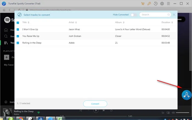Mute with the speaker volume icon
The width and height of the screenshot is (192, 120).
[173, 113]
